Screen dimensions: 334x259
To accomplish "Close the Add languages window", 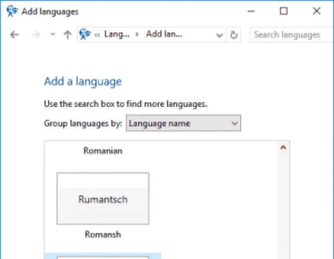I will [x=317, y=11].
